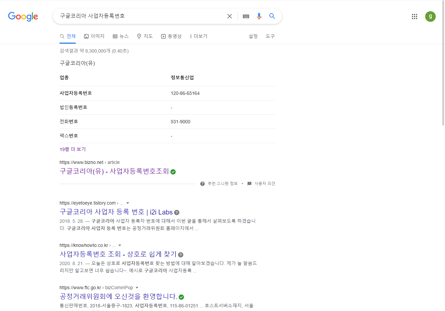The image size is (445, 311).
Task: Switch to the 이미지 tab
Action: 94,36
